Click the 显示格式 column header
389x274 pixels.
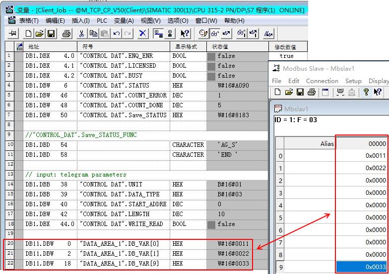[x=189, y=46]
